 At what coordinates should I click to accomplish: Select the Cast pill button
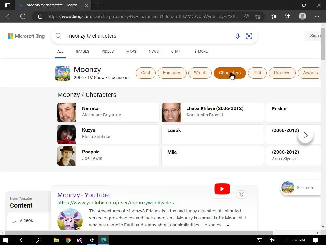145,73
